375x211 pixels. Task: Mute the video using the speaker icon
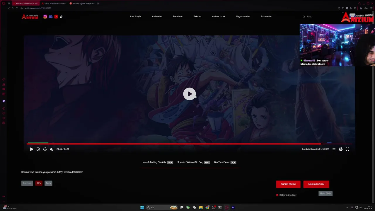[x=52, y=149]
